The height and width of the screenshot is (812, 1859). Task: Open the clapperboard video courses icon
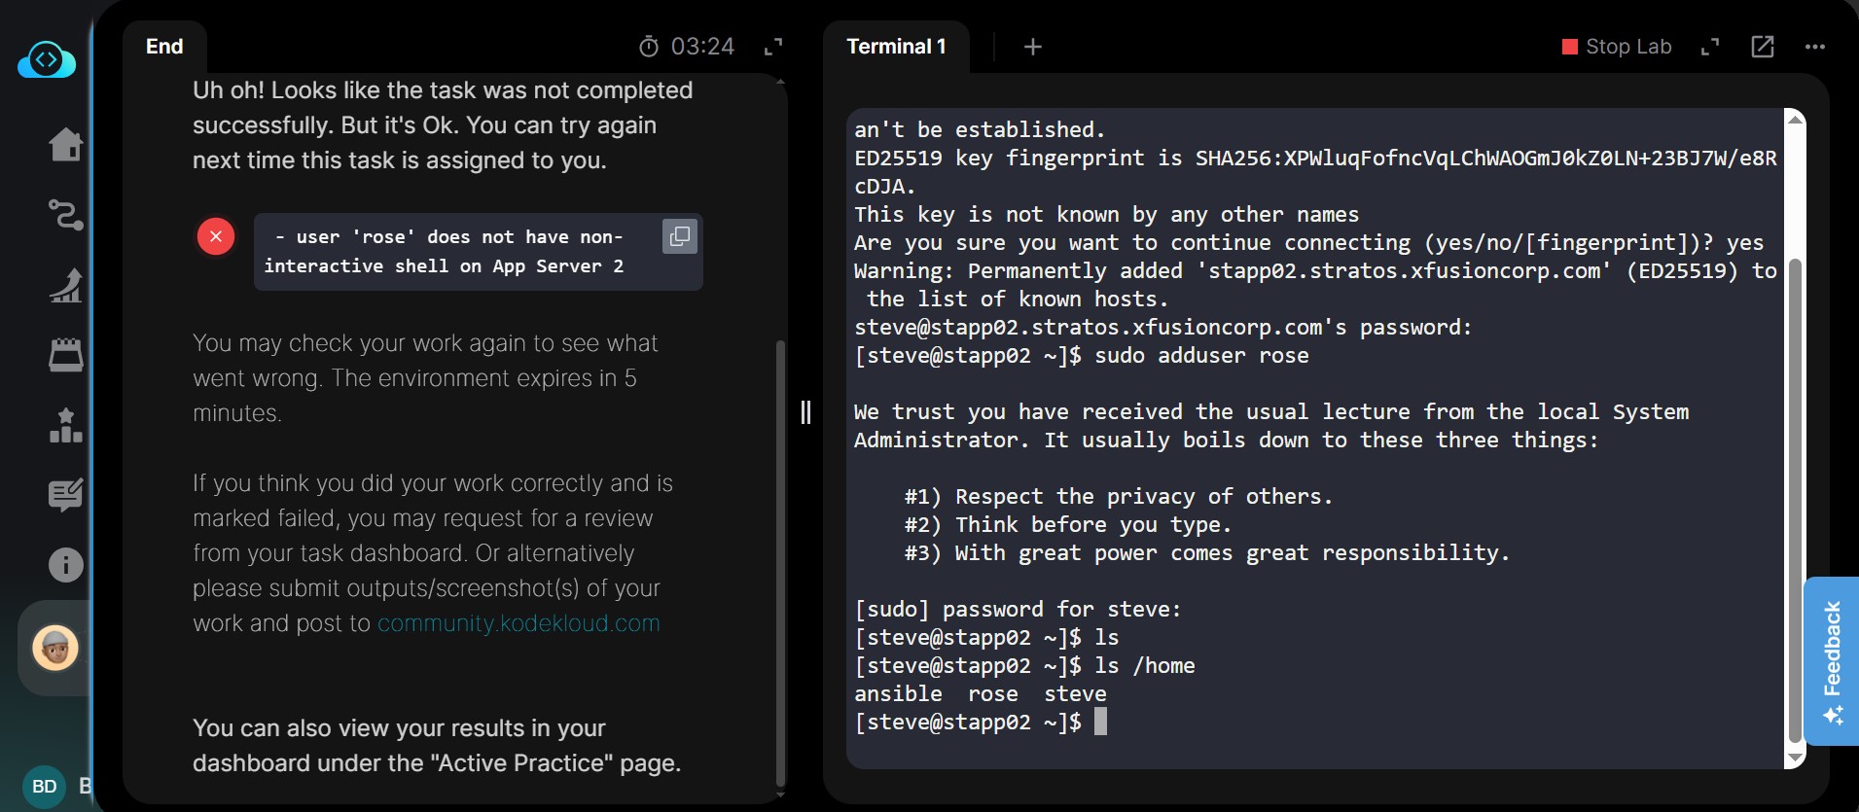(x=65, y=355)
